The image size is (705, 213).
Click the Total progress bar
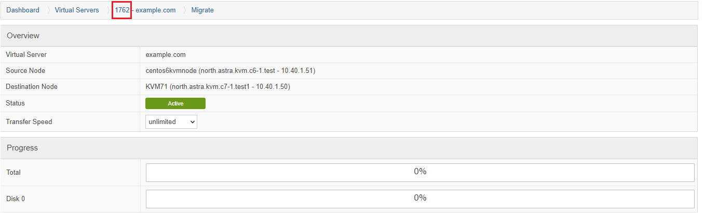(420, 172)
